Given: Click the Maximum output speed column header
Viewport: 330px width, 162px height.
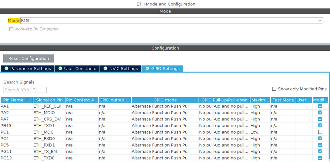Looking at the screenshot, I should point(260,100).
